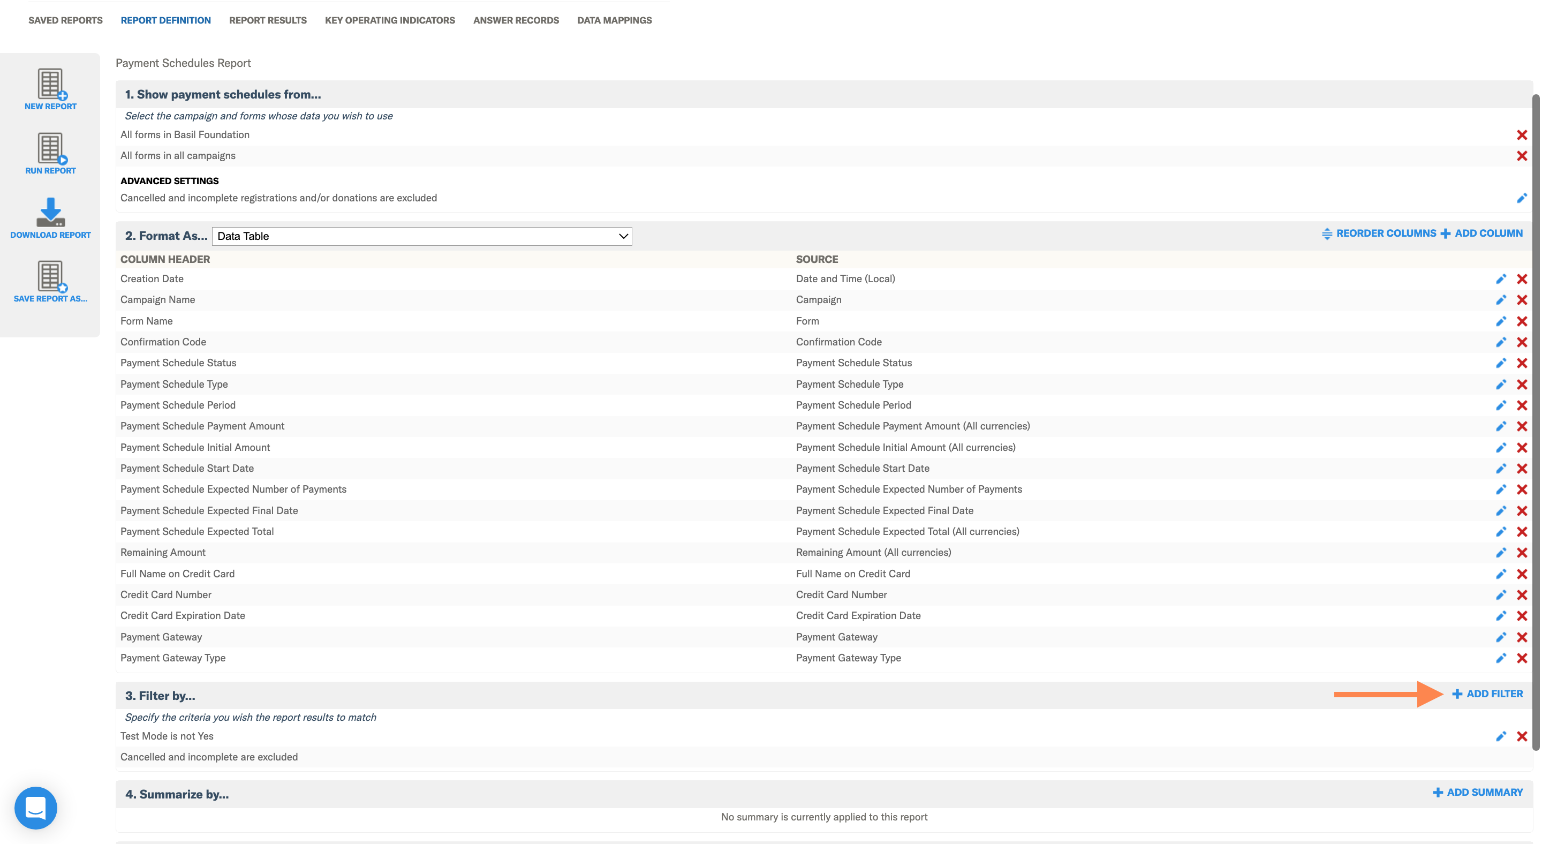Edit the Payment Schedule Status column
This screenshot has width=1542, height=844.
[1501, 363]
